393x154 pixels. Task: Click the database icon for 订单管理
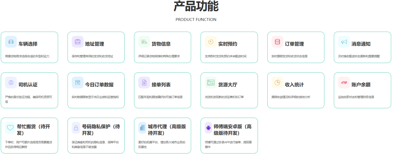click(x=277, y=42)
